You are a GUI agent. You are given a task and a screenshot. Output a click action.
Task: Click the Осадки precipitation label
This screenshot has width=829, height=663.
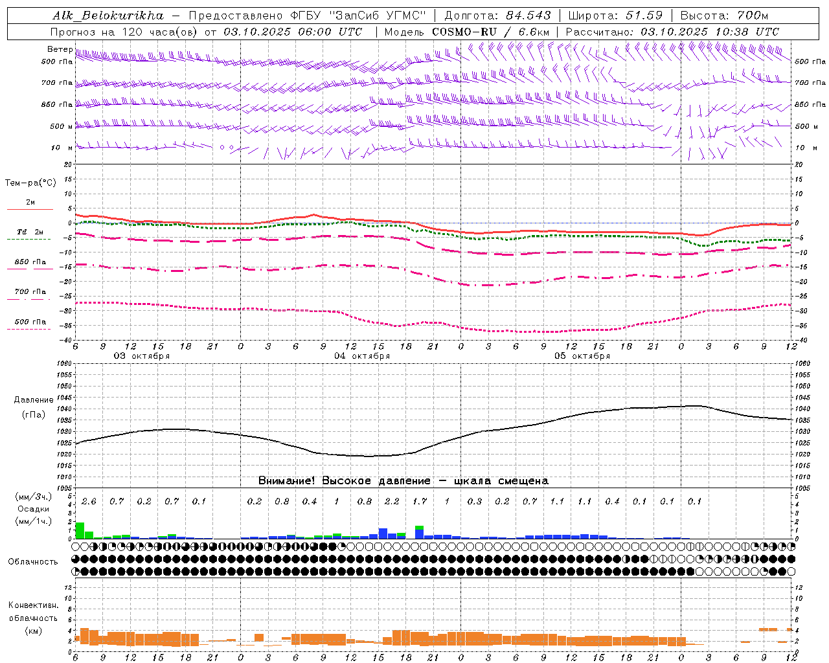pos(34,509)
